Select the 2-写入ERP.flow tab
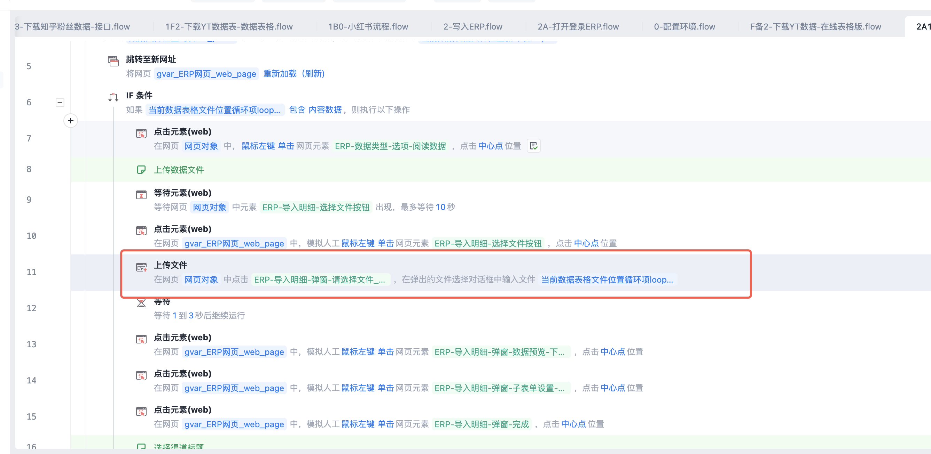The height and width of the screenshot is (454, 931). [x=473, y=27]
